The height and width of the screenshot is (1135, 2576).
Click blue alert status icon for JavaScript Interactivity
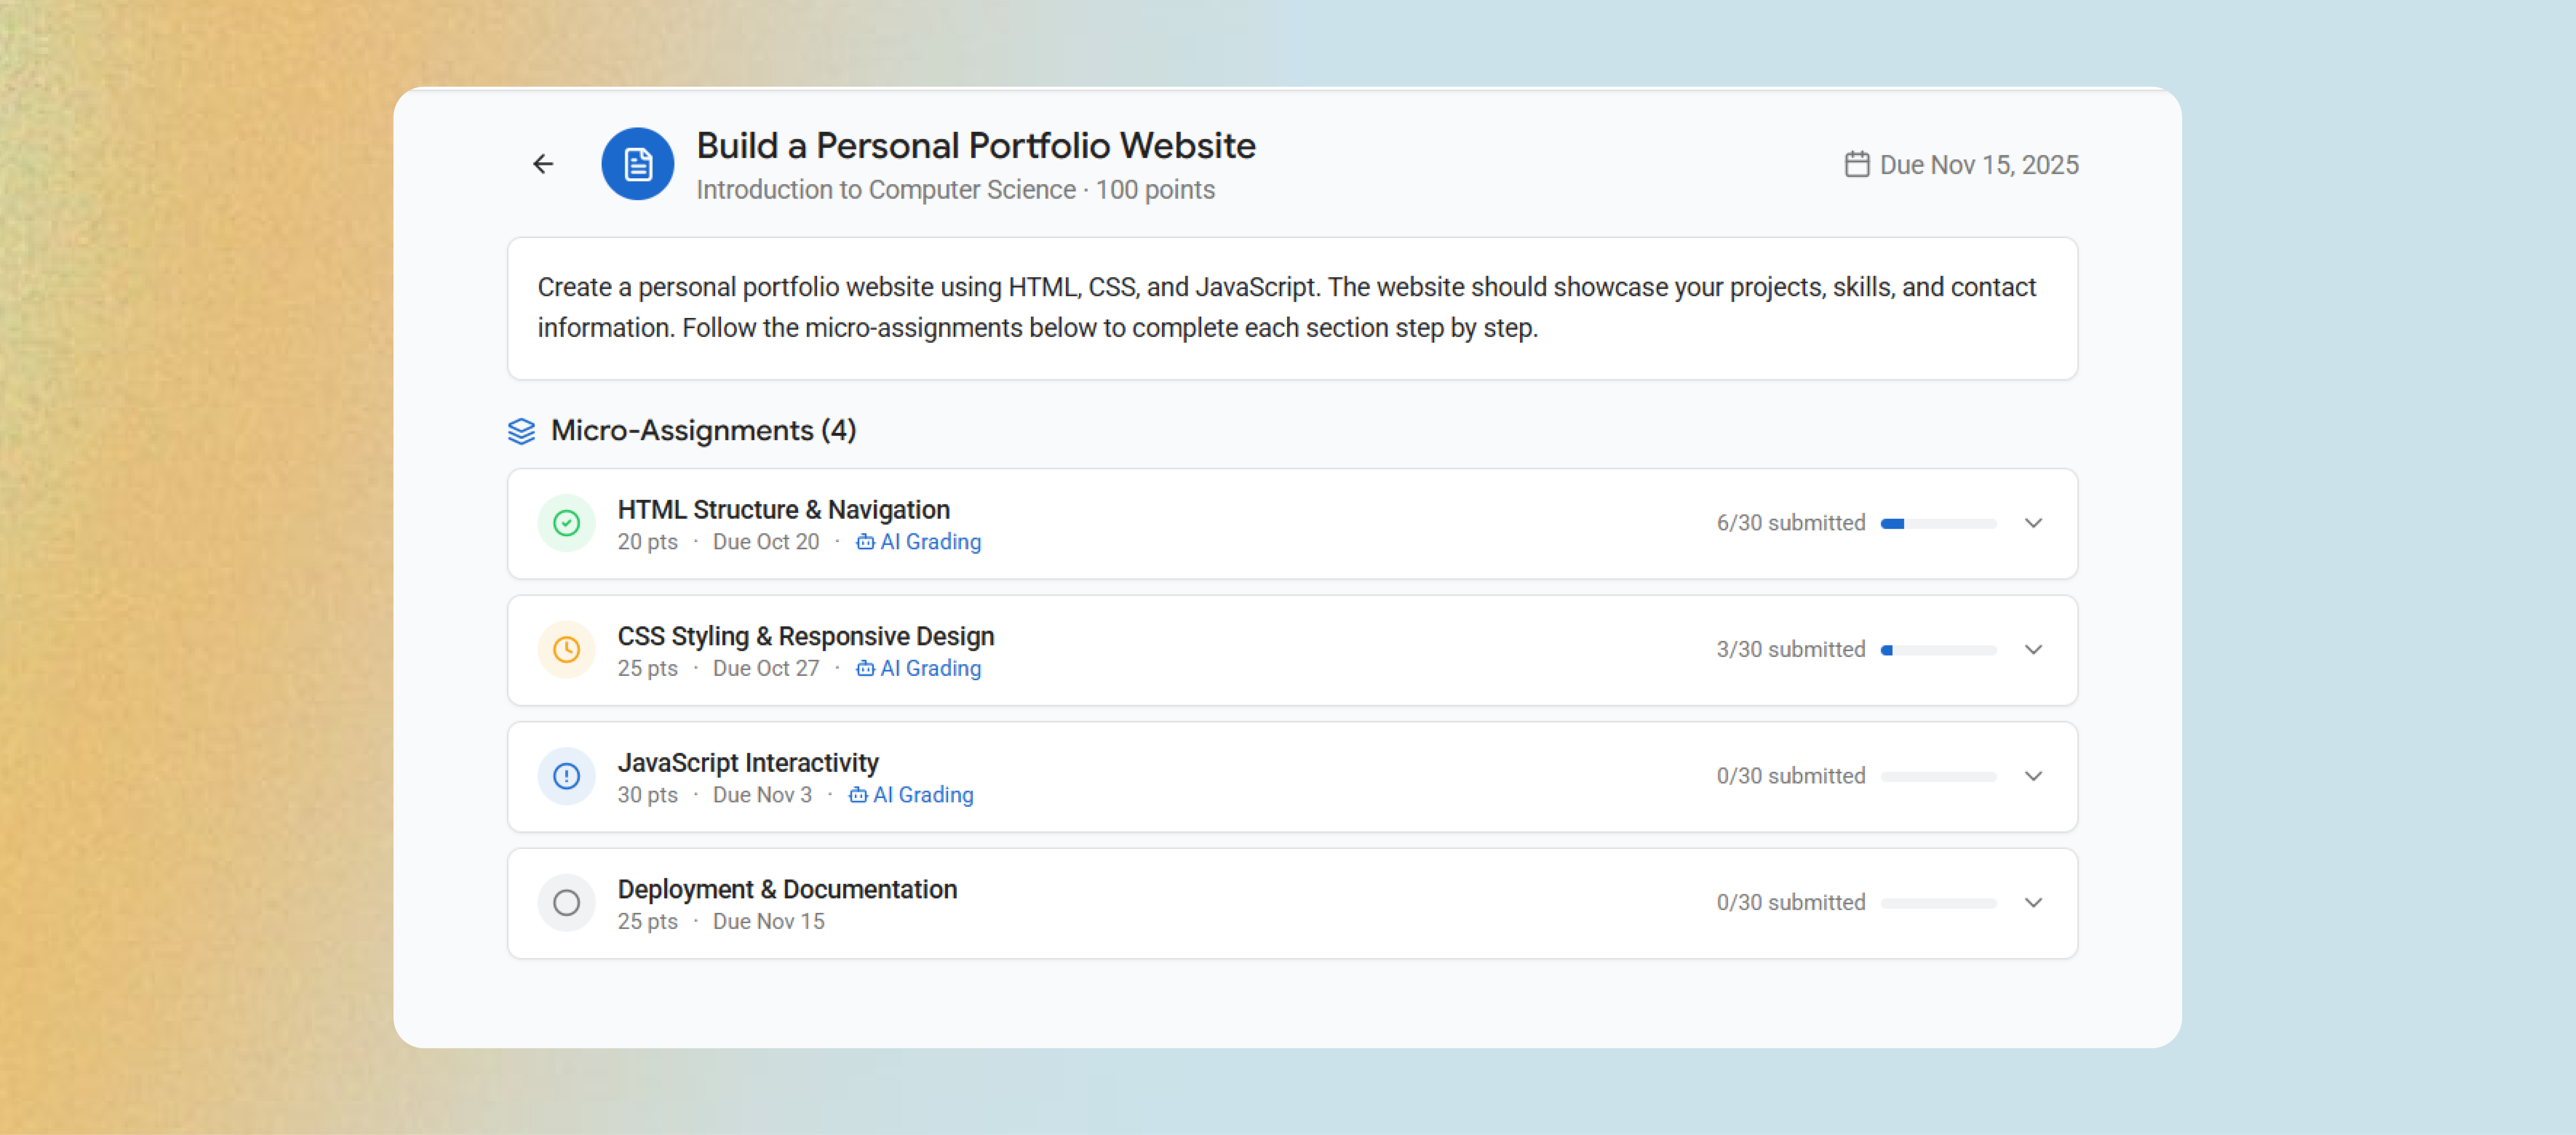[x=566, y=776]
